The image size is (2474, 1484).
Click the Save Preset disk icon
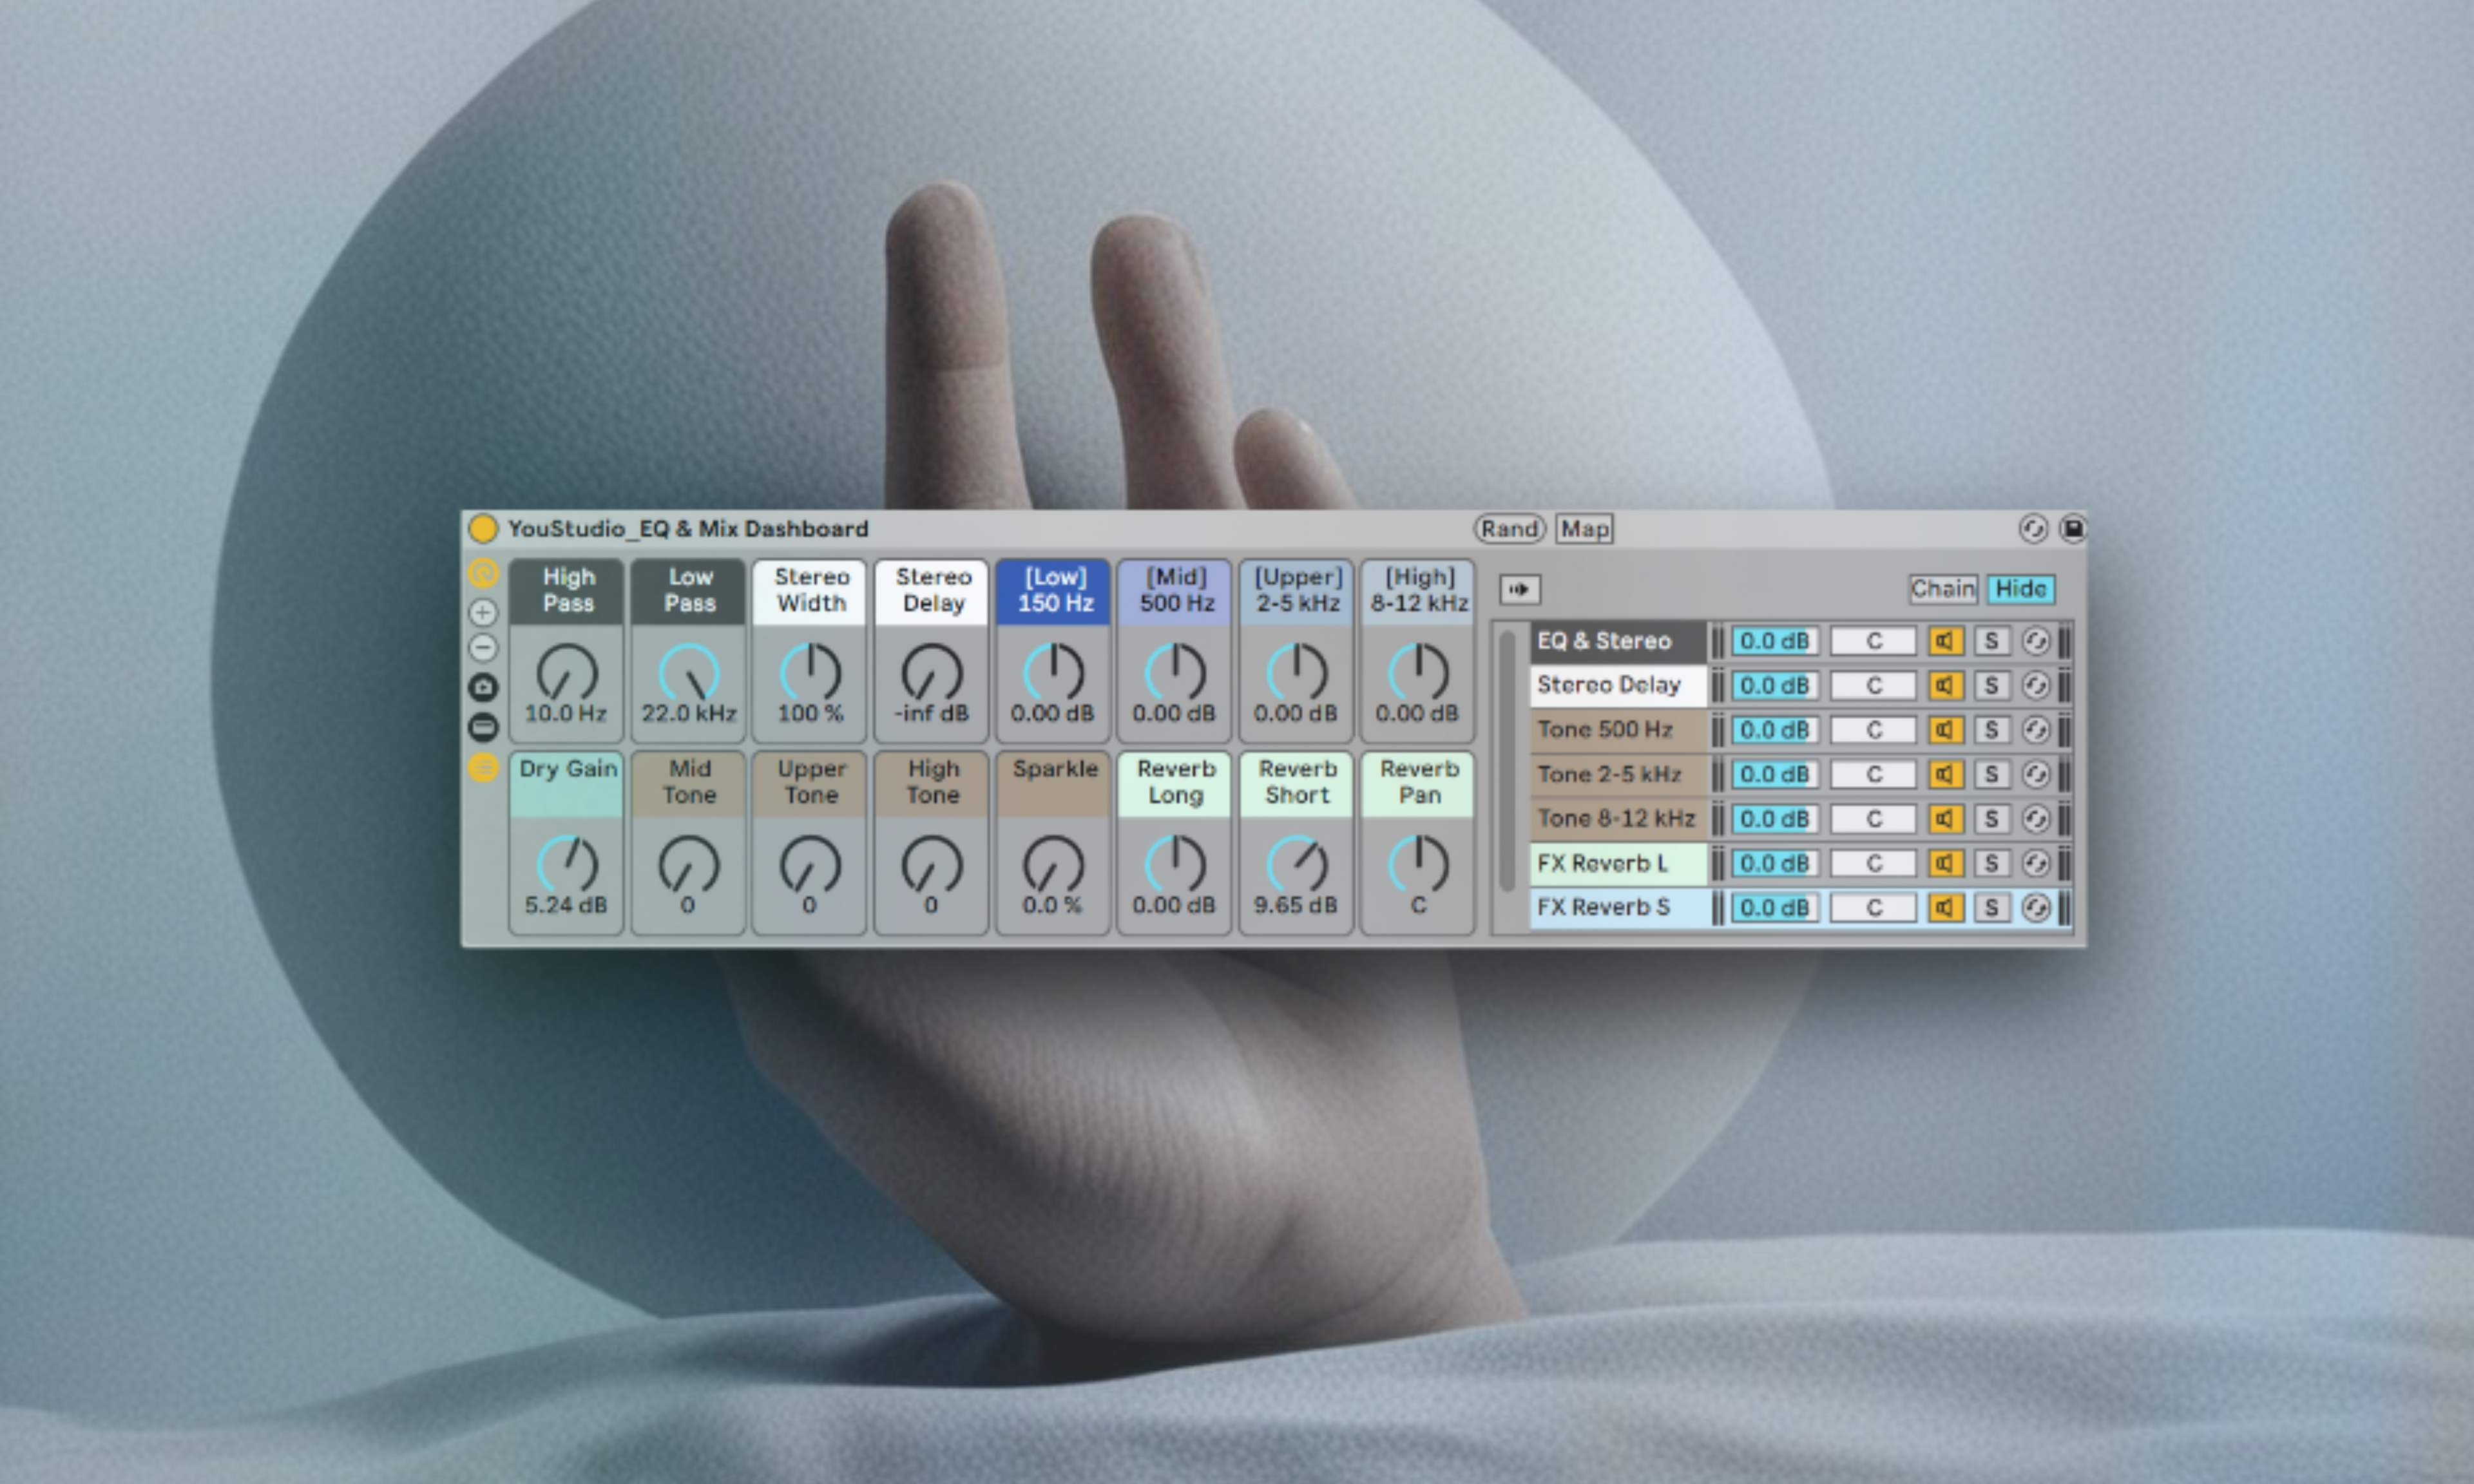coord(2072,528)
